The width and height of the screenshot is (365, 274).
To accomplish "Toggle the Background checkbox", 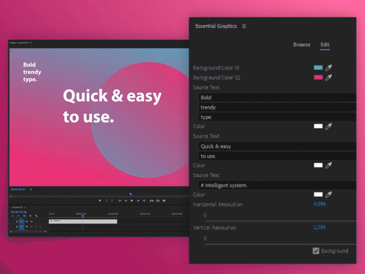I will pyautogui.click(x=316, y=251).
